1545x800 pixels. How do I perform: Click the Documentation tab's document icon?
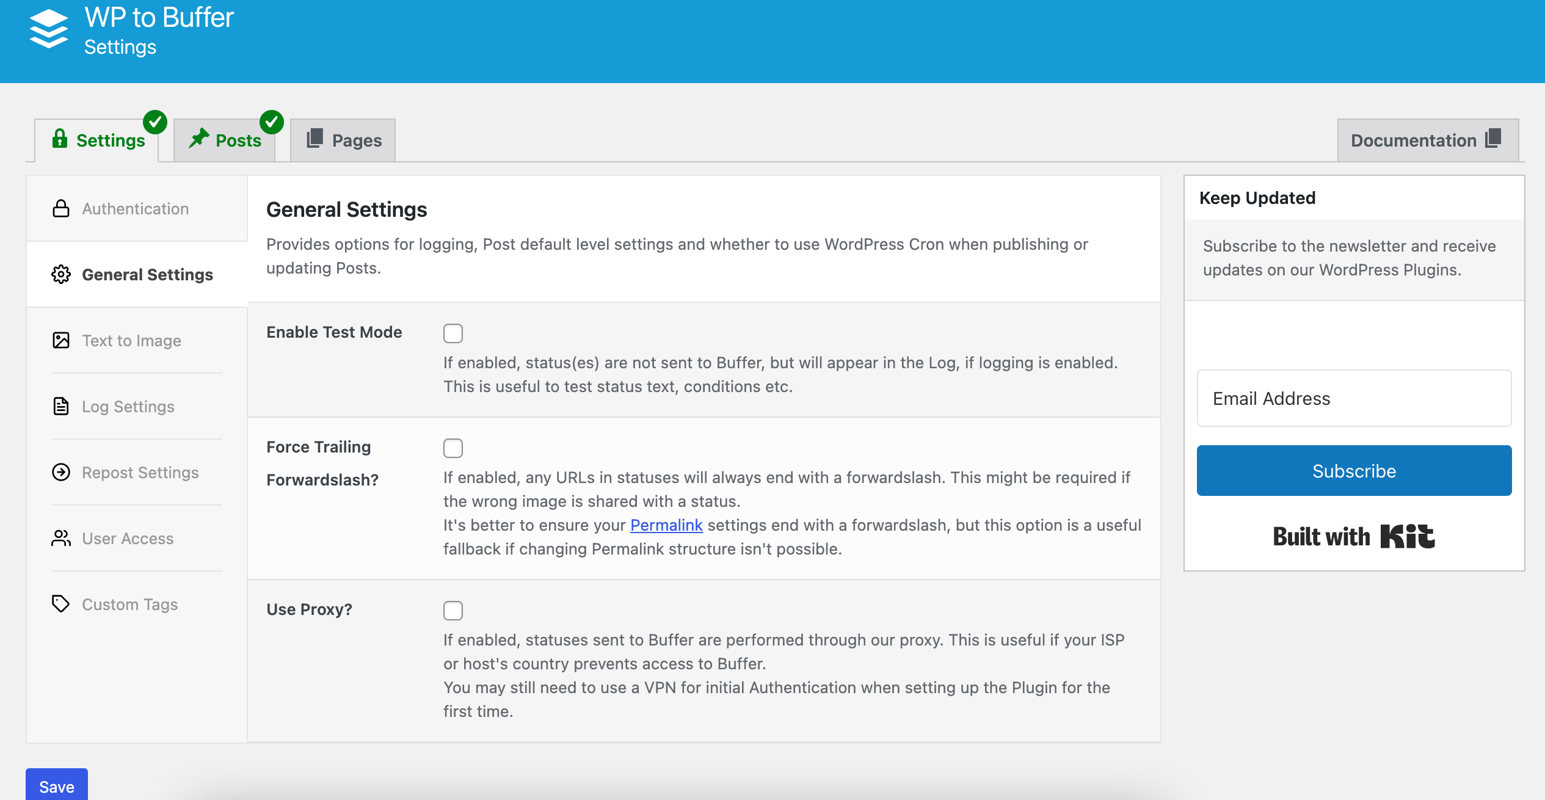pyautogui.click(x=1493, y=138)
